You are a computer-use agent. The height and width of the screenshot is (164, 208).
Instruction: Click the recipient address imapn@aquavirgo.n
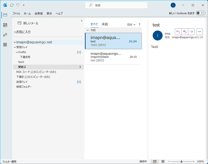(184, 37)
